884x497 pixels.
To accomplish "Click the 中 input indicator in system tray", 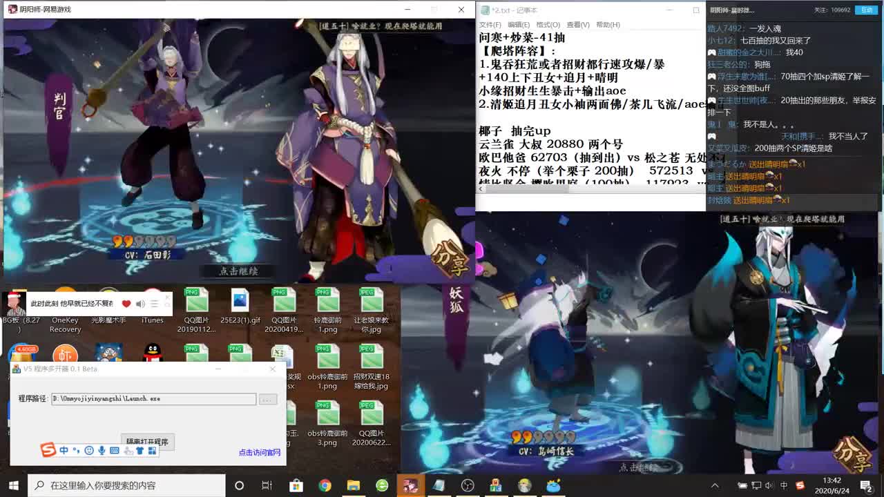I will [784, 485].
